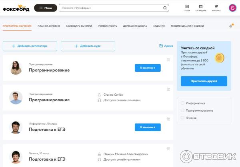Click the Добавить репетитора button
240x167 pixels.
(30, 46)
